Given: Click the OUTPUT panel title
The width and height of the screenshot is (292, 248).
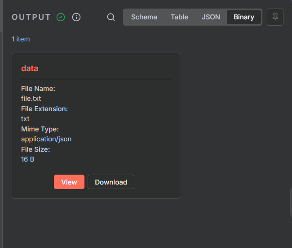Looking at the screenshot, I should pyautogui.click(x=31, y=17).
